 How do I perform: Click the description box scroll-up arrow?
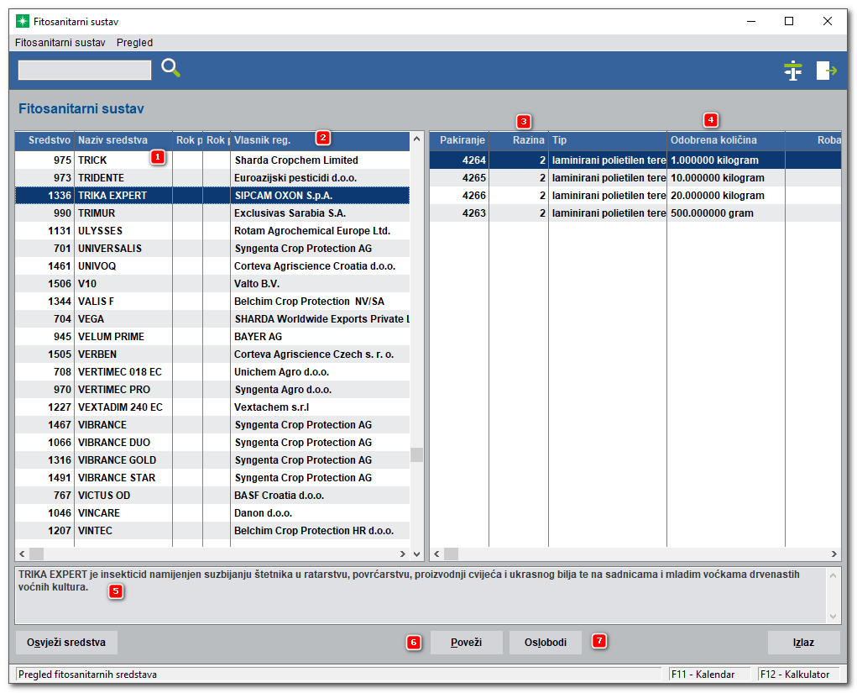coord(833,575)
